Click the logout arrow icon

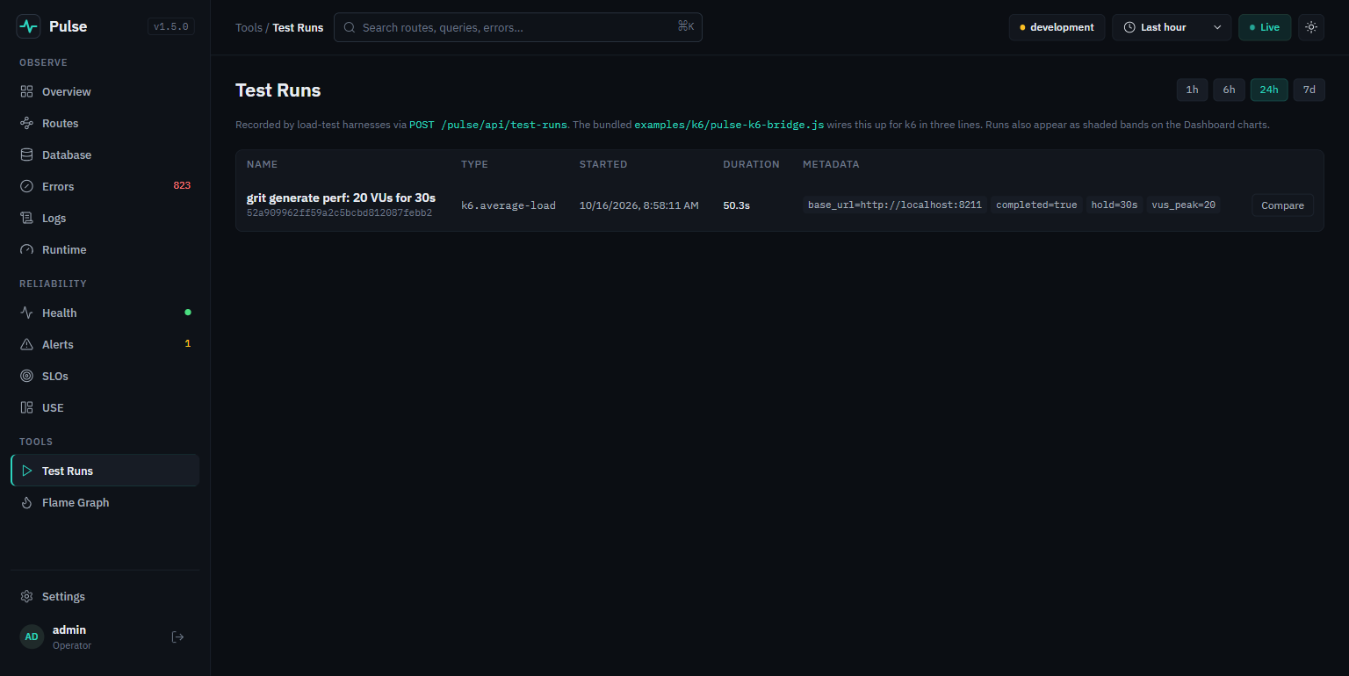point(177,636)
